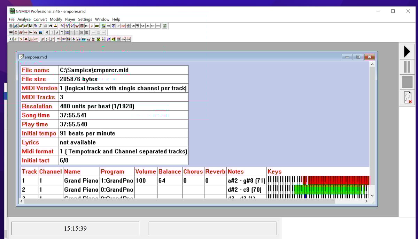Image resolution: width=418 pixels, height=239 pixels.
Task: Pause playback using the pause button
Action: click(x=407, y=67)
